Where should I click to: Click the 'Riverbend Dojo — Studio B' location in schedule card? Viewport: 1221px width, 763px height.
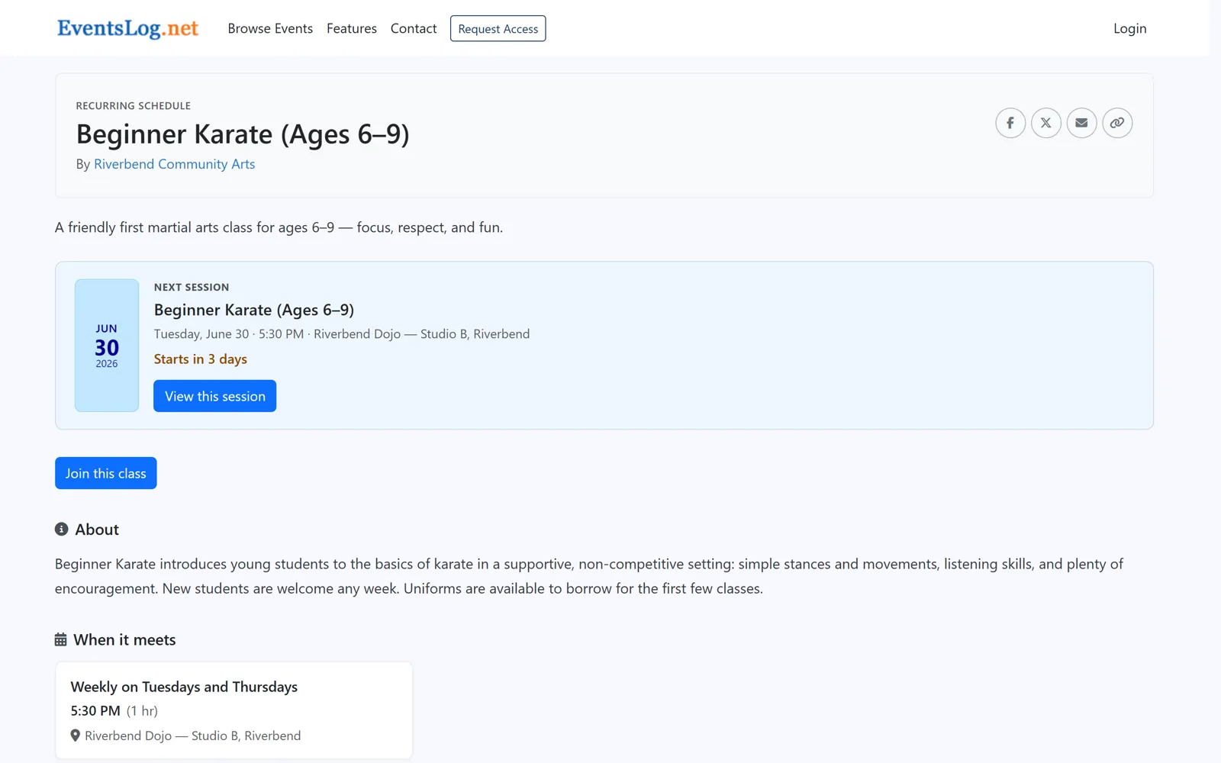pyautogui.click(x=192, y=736)
